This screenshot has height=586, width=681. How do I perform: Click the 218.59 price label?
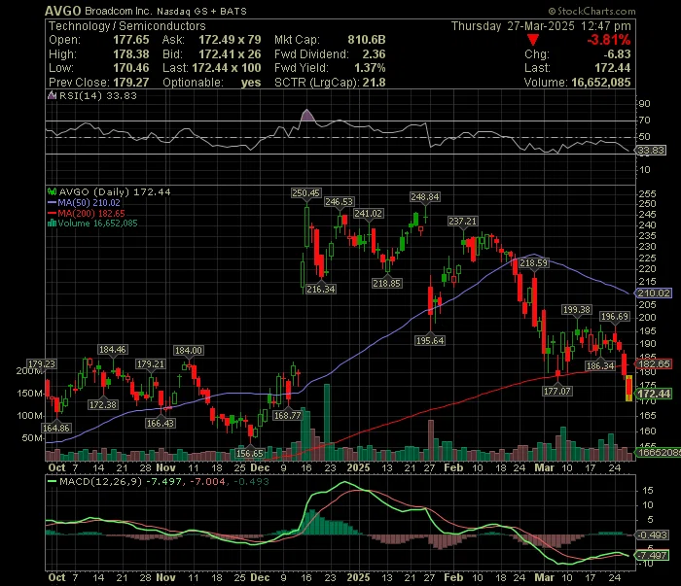point(534,263)
